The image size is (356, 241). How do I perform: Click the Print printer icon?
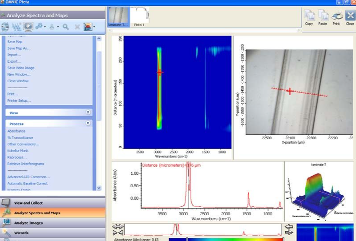click(336, 16)
